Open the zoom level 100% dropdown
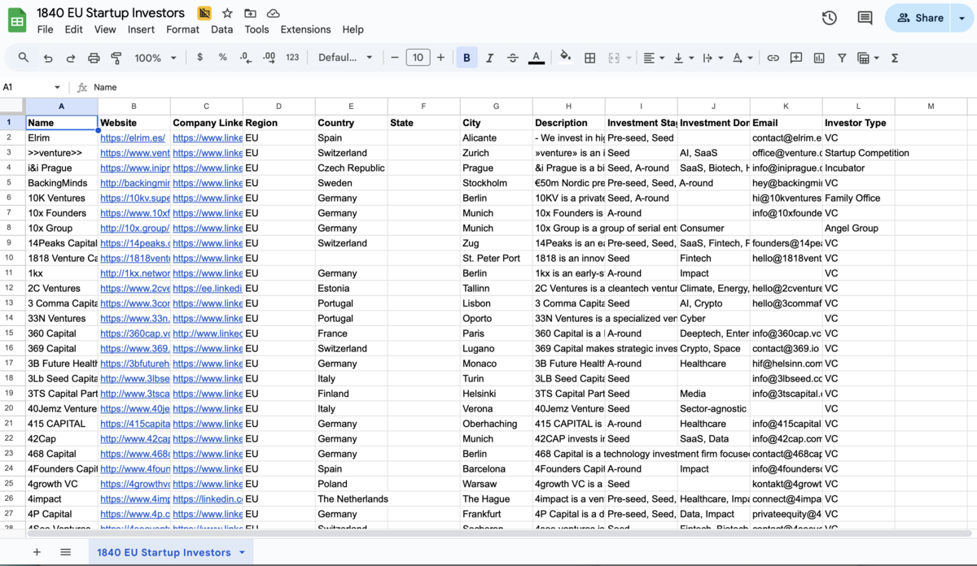This screenshot has height=566, width=977. tap(155, 58)
